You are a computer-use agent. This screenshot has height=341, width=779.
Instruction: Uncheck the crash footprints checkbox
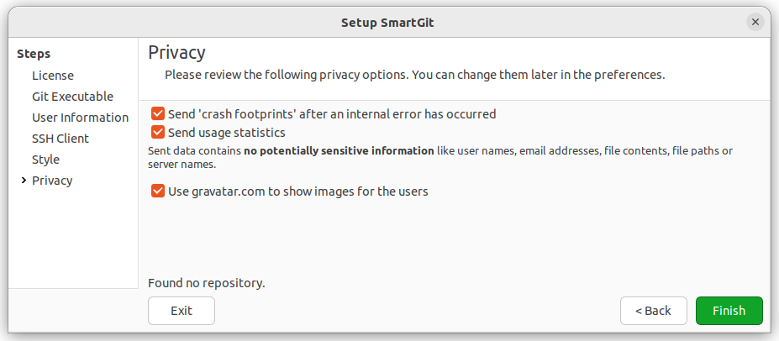click(x=158, y=114)
